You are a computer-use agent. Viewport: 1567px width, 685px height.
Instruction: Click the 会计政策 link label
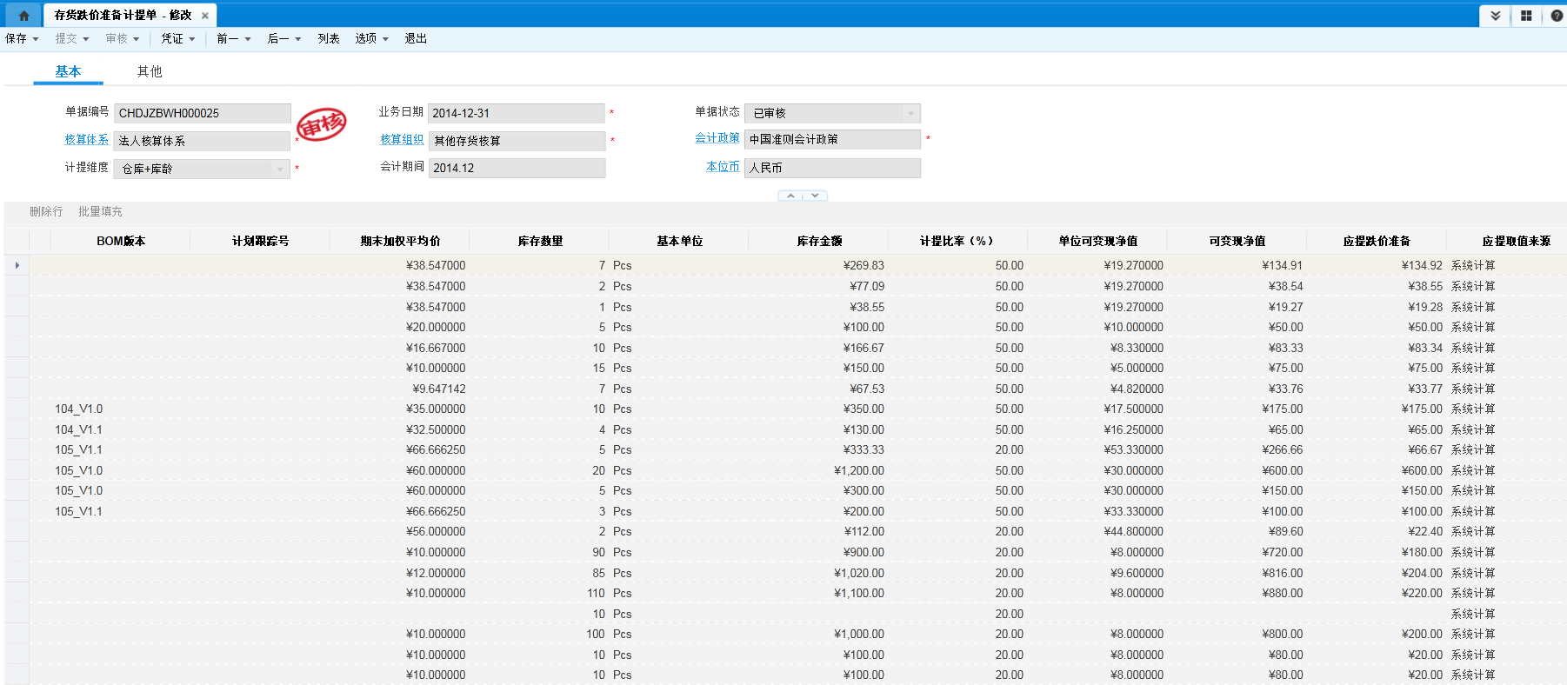pos(717,138)
